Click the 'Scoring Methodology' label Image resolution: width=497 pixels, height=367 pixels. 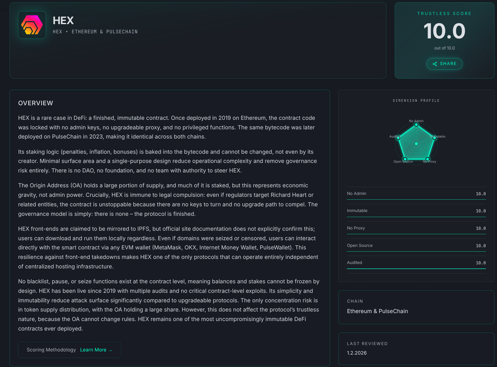pyautogui.click(x=51, y=350)
